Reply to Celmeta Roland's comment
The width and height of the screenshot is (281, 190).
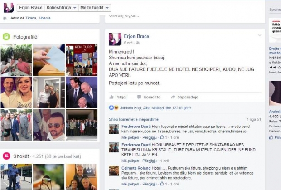coord(150,184)
